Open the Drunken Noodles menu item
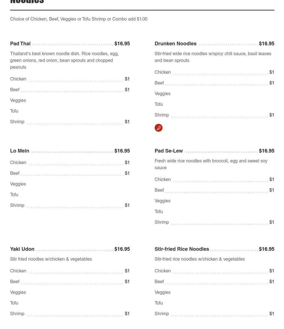 pos(175,44)
